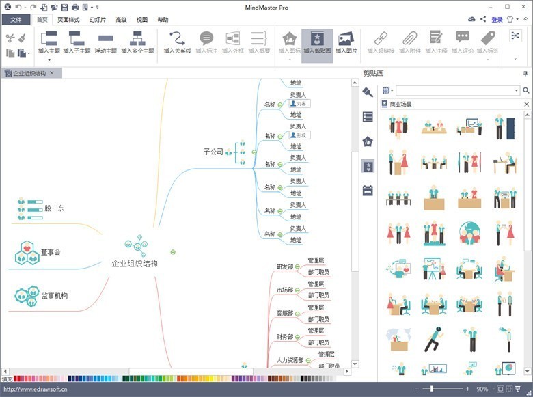Image resolution: width=533 pixels, height=397 pixels.
Task: Click the clipart search magnifier icon
Action: [x=526, y=90]
